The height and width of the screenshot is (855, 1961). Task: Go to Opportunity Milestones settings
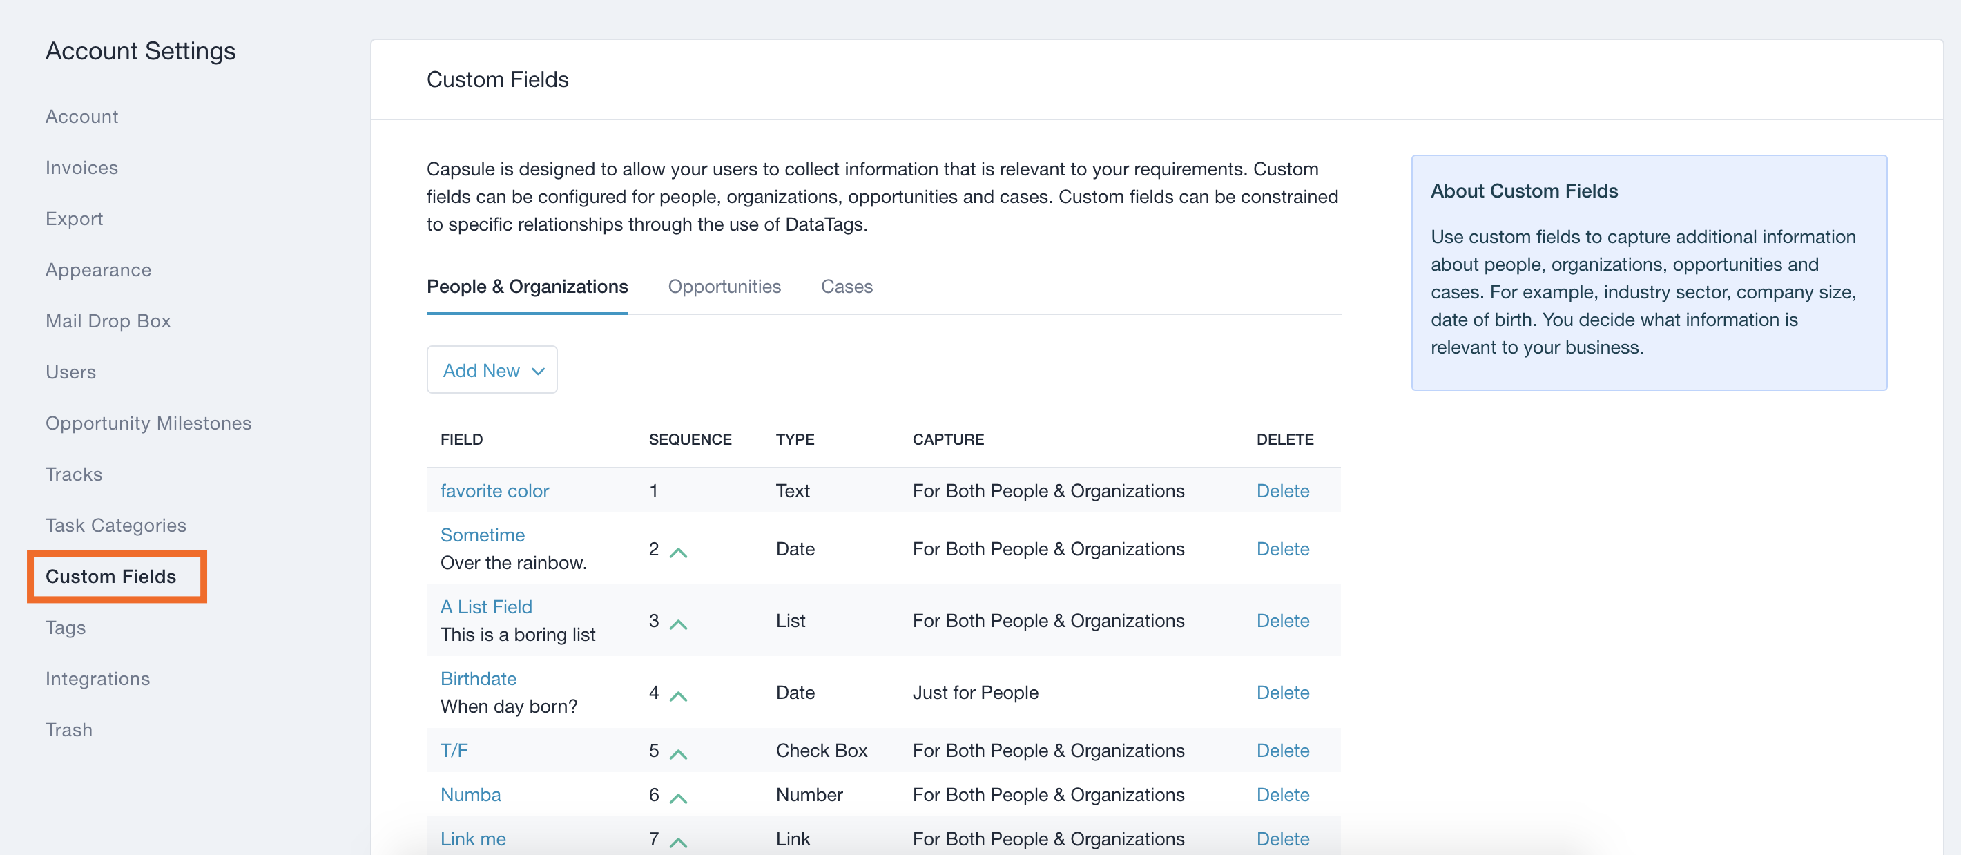(148, 423)
